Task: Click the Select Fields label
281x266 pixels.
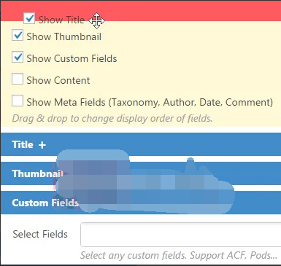Action: point(40,234)
